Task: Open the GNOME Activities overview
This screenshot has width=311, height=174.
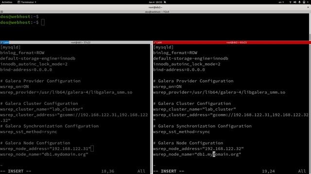Action: [x=7, y=2]
